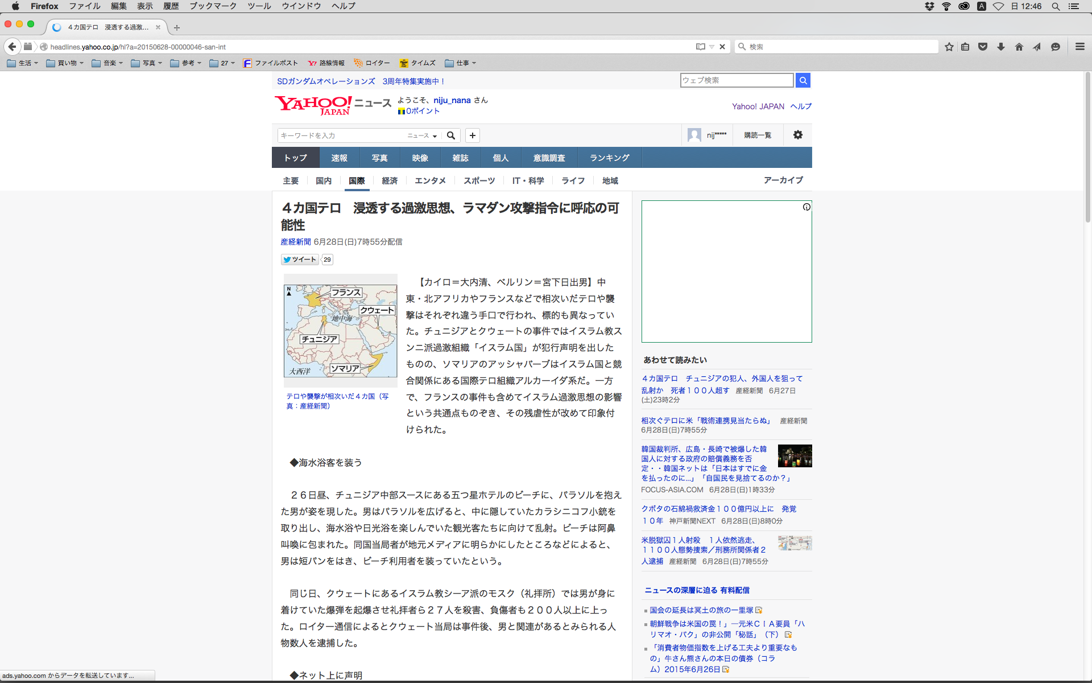1092x683 pixels.
Task: Expand the ニュース search category dropdown
Action: (x=422, y=135)
